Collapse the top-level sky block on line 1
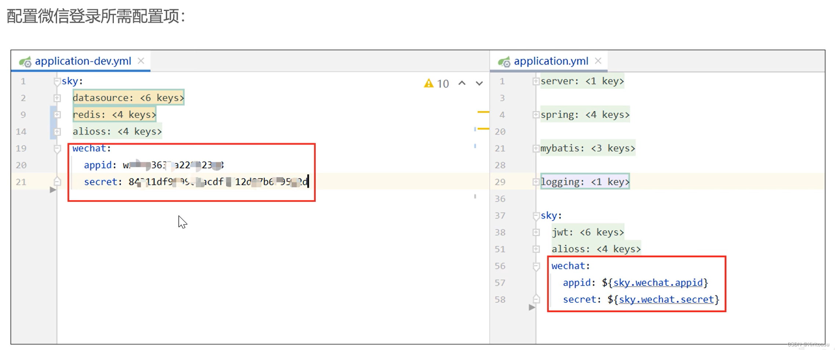The height and width of the screenshot is (350, 835). [x=57, y=81]
